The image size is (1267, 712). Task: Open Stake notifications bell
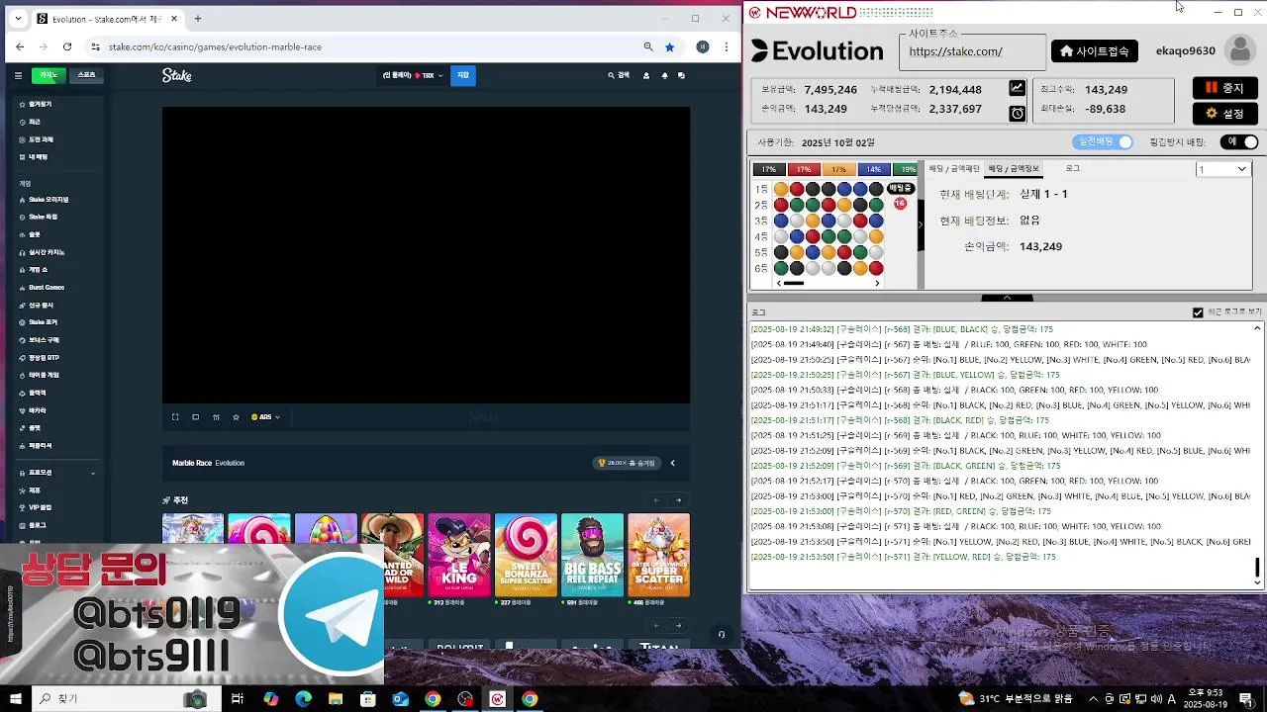664,75
